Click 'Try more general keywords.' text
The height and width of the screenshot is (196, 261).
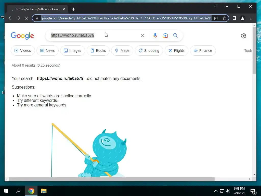[x=42, y=105]
